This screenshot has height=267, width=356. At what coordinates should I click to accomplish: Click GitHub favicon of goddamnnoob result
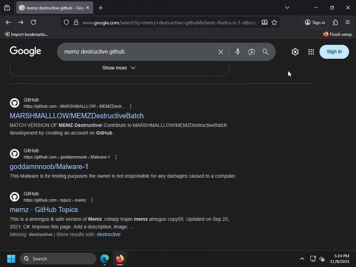click(15, 154)
